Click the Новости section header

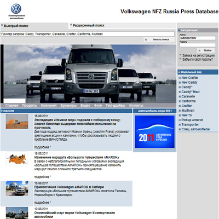66,111
